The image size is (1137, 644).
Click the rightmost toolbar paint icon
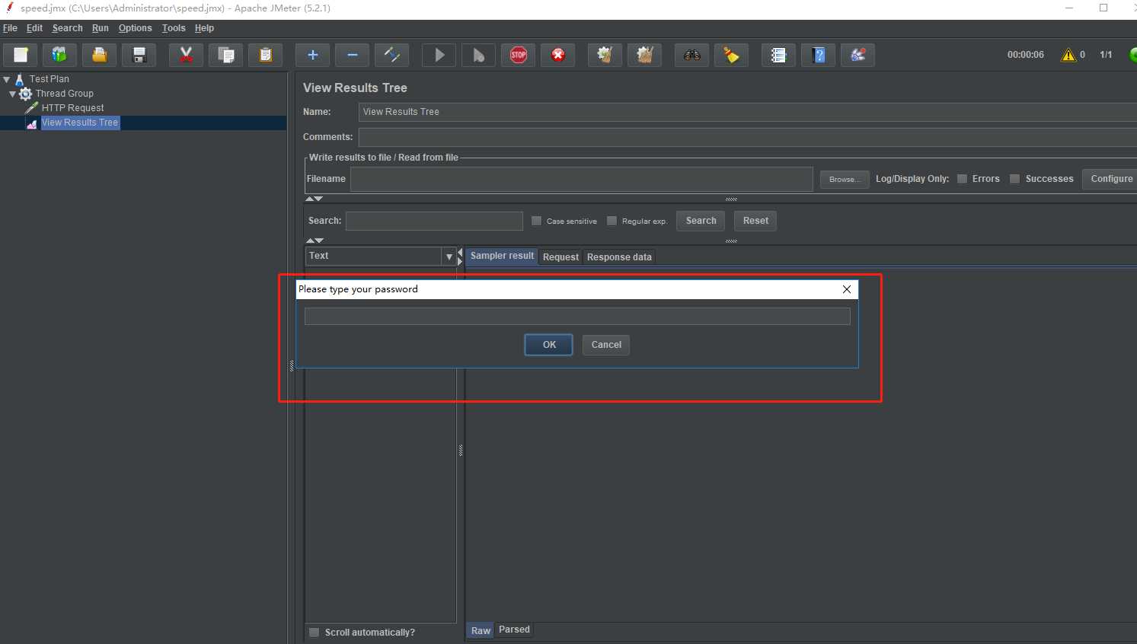point(858,55)
